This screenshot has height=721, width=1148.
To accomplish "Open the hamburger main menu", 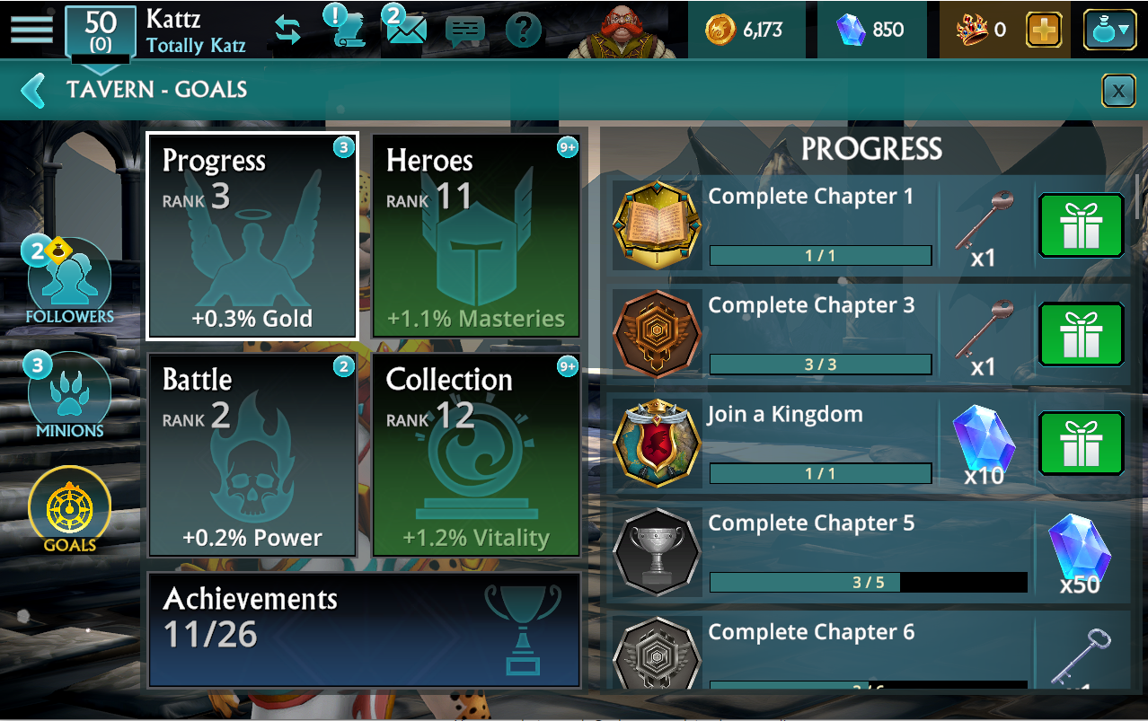I will tap(31, 29).
